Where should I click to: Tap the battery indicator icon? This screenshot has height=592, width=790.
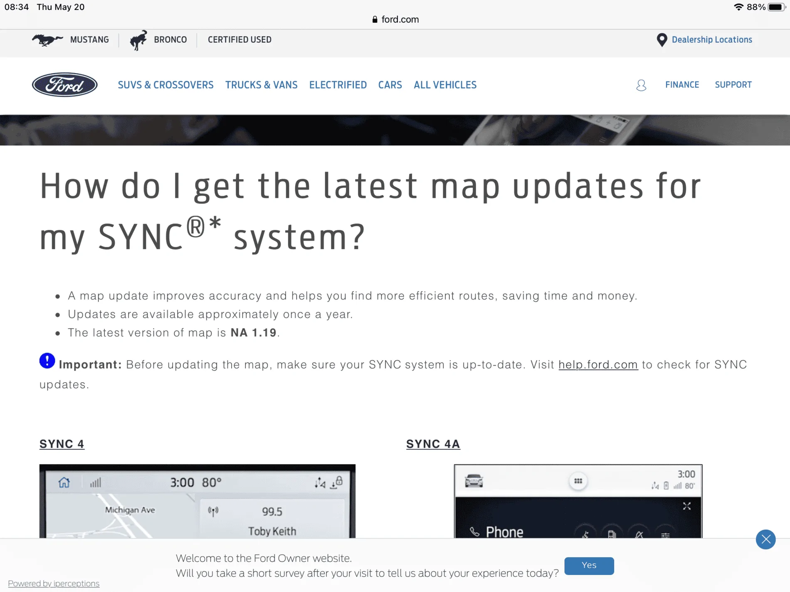pyautogui.click(x=776, y=7)
